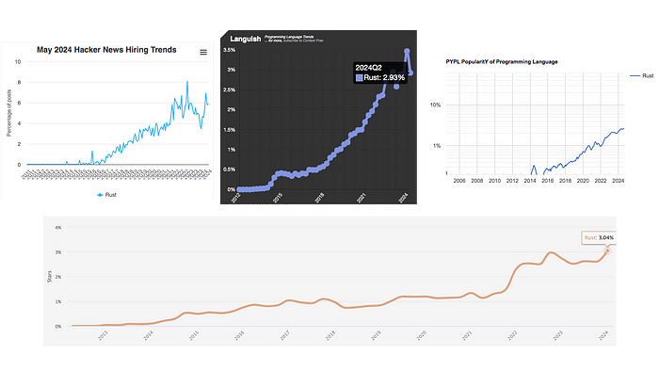The image size is (659, 371).
Task: Click the '10' label on the Hacker News y-axis
Action: click(x=18, y=62)
